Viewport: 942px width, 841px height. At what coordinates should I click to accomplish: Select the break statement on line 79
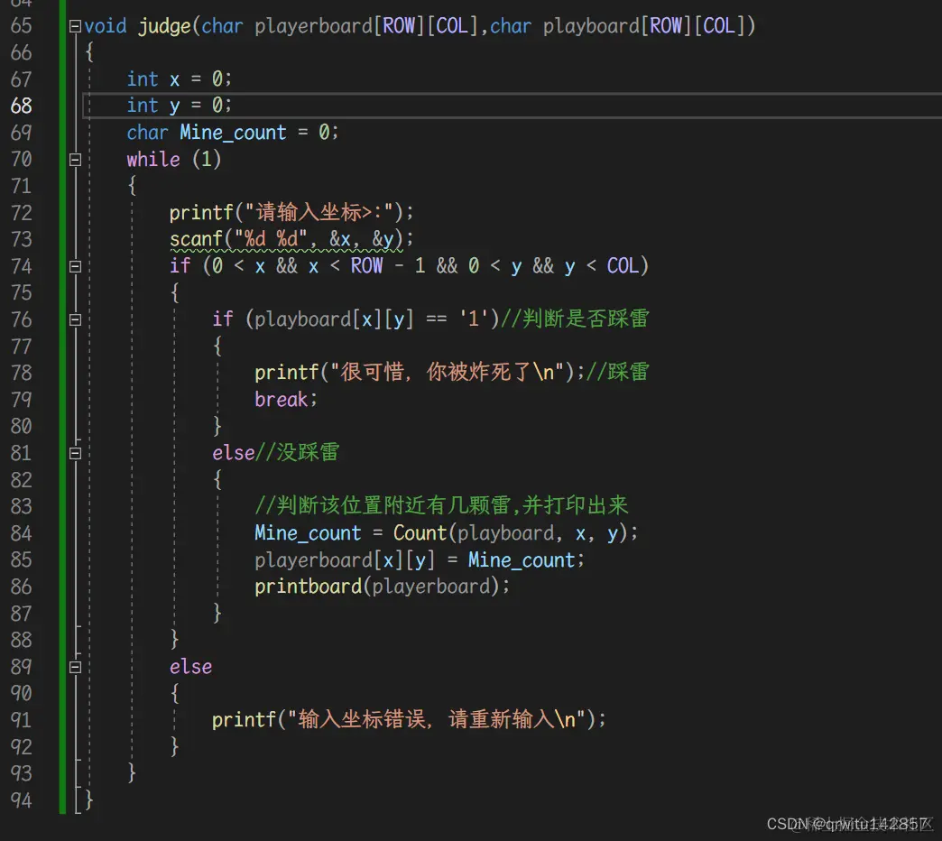click(x=281, y=399)
